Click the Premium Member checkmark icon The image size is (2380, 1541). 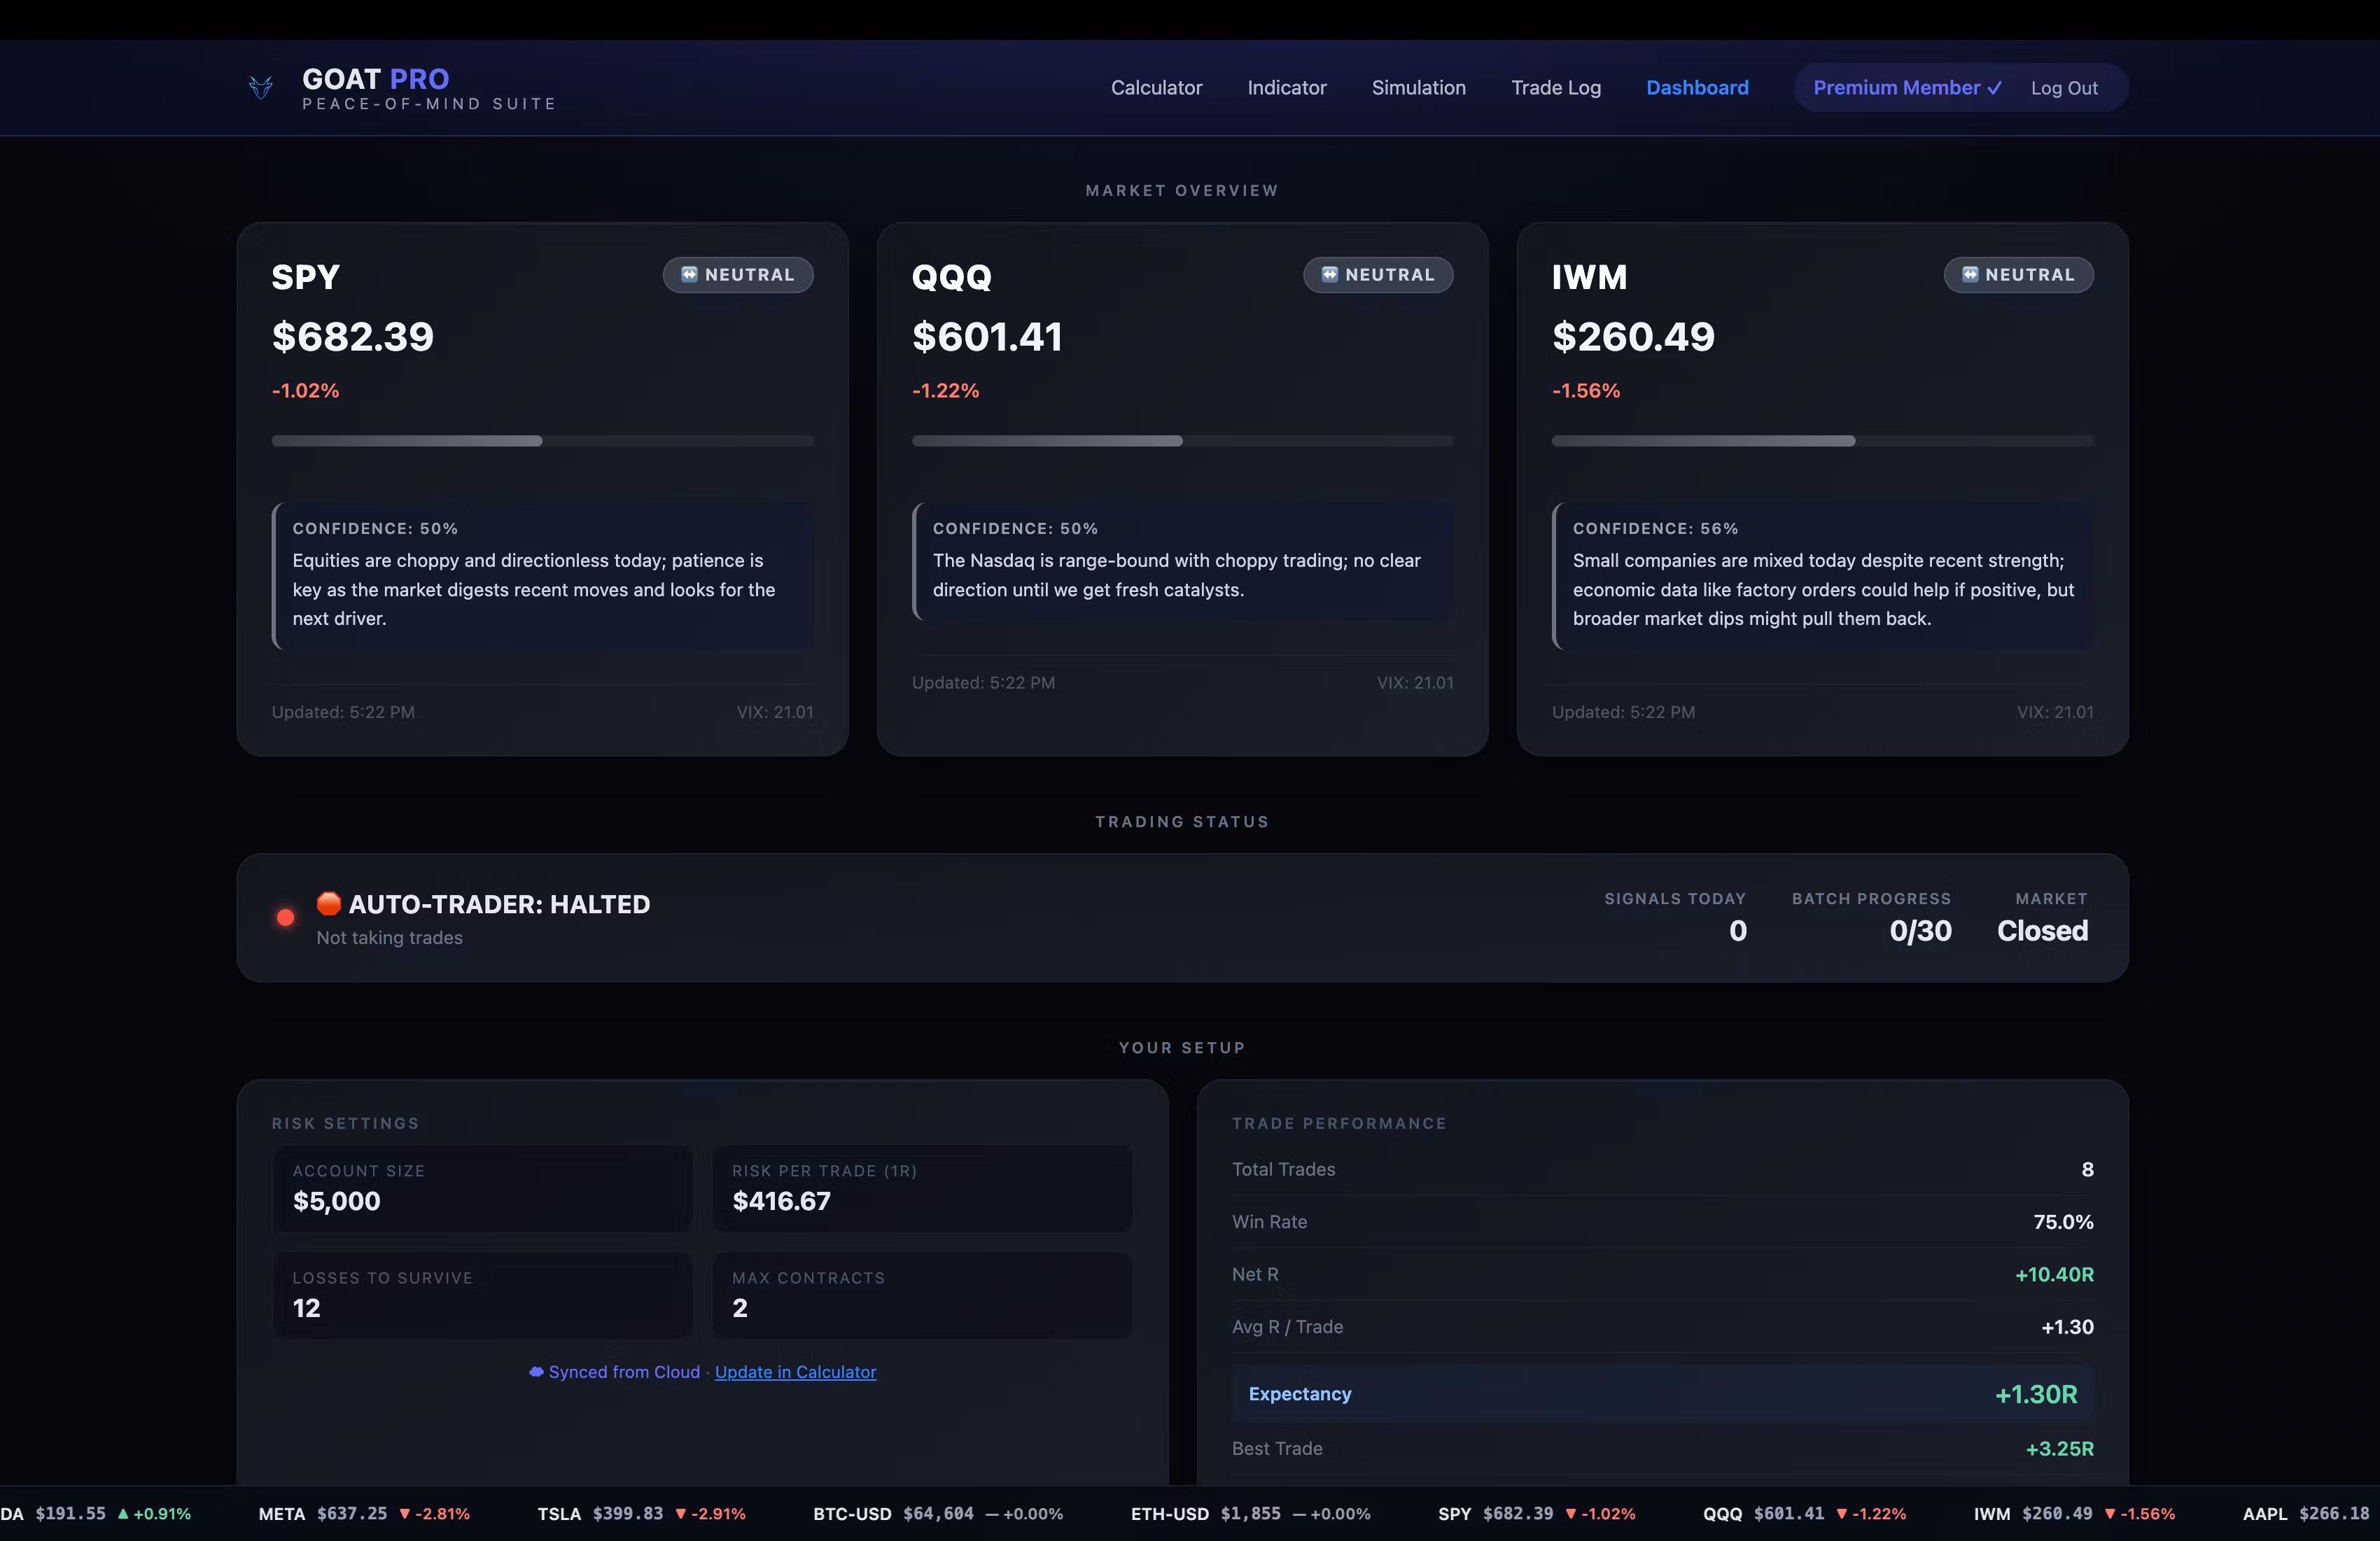point(1994,88)
